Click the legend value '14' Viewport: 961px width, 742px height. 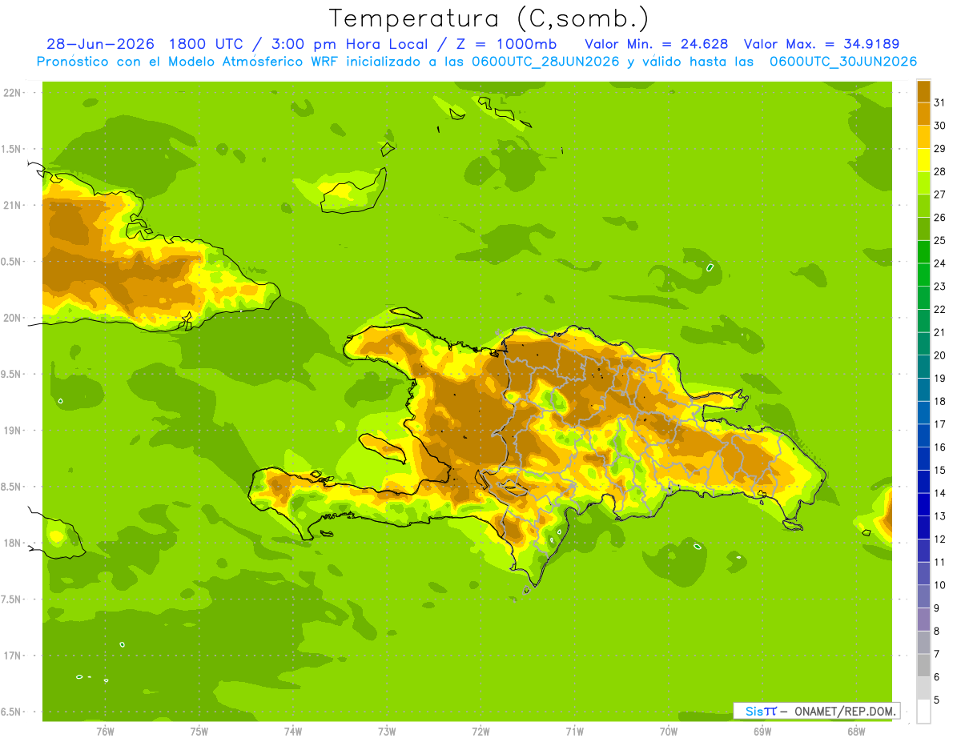coord(940,493)
